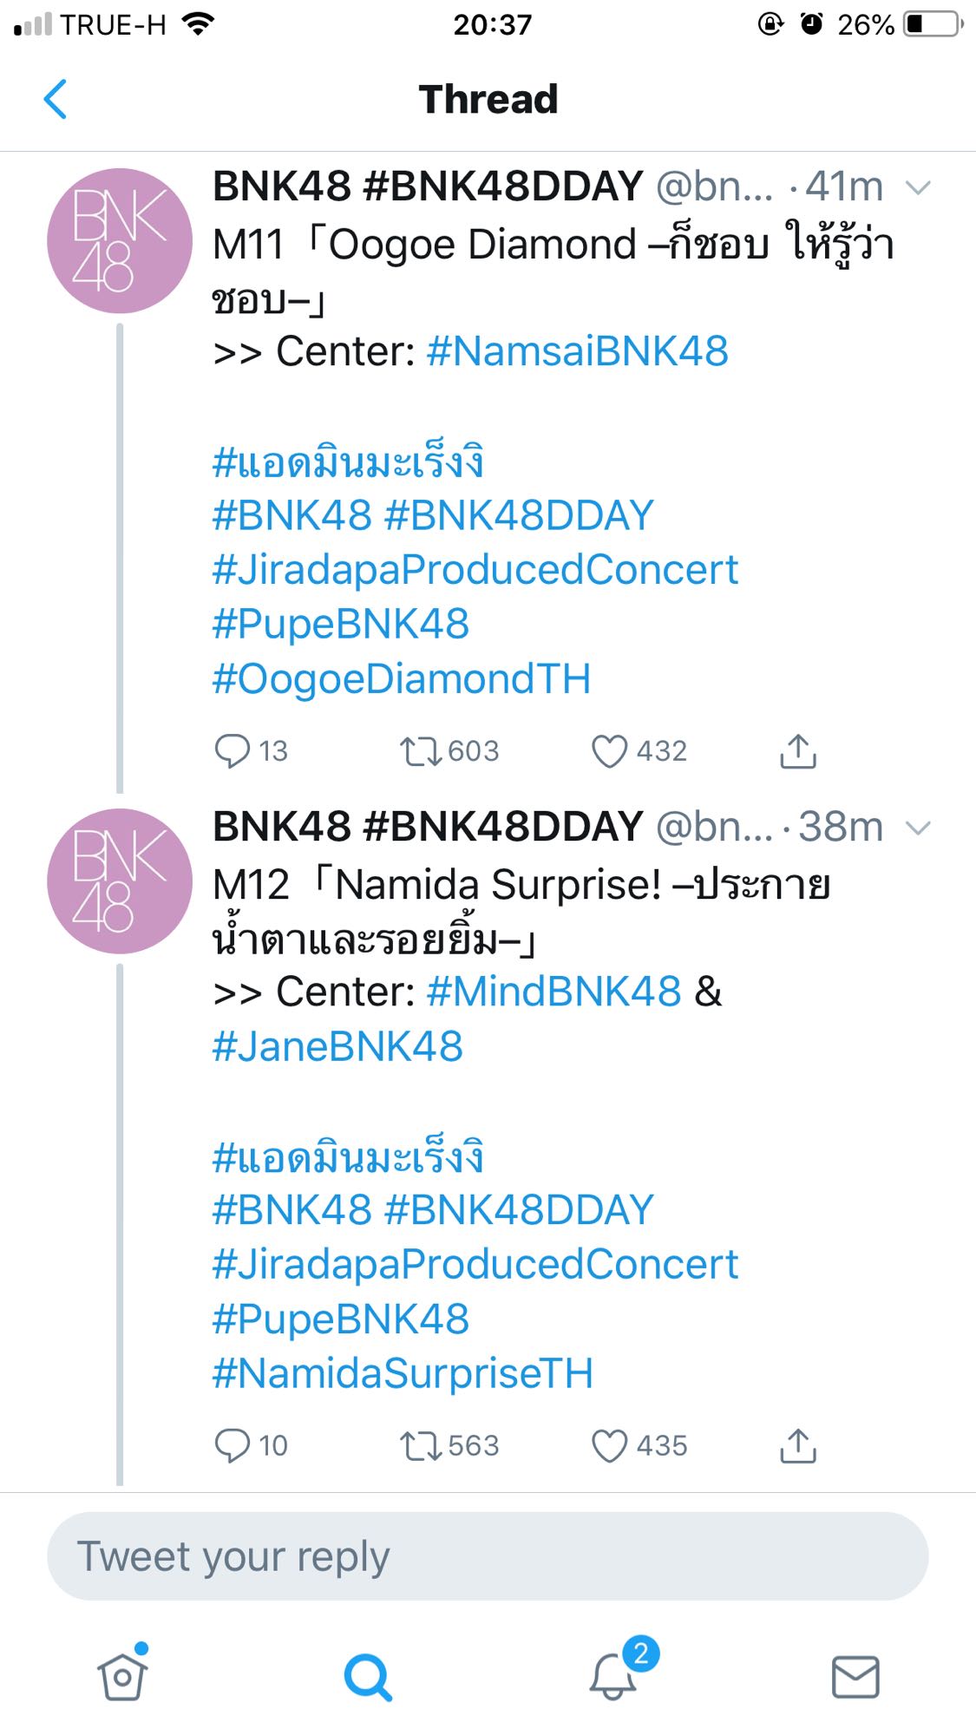Tap the back arrow in Thread header
This screenshot has height=1735, width=976.
[x=56, y=99]
